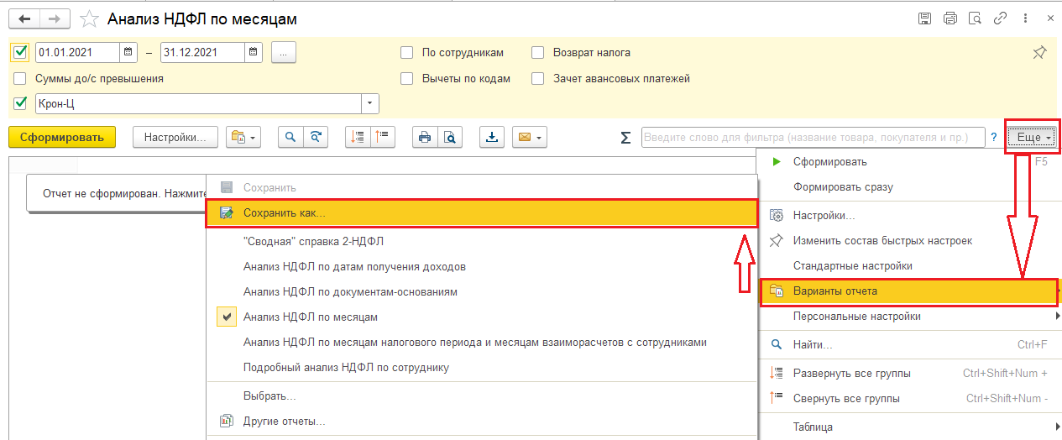Click the pin icon in settings panel
Viewport: 1062px width, 440px height.
(1039, 53)
